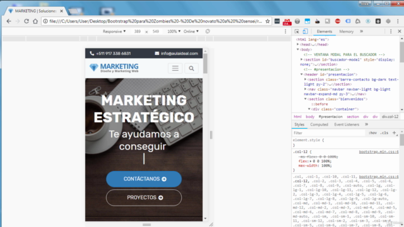Click the info@aulaideal.com email link
Image resolution: width=404 pixels, height=227 pixels.
(x=179, y=54)
